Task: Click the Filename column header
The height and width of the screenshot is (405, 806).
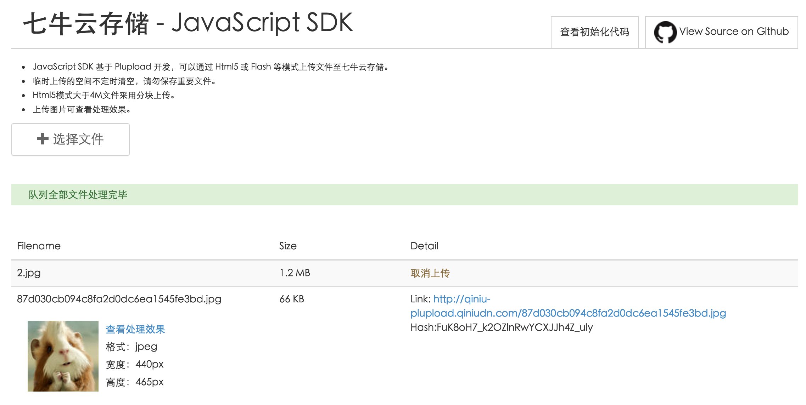Action: [39, 246]
